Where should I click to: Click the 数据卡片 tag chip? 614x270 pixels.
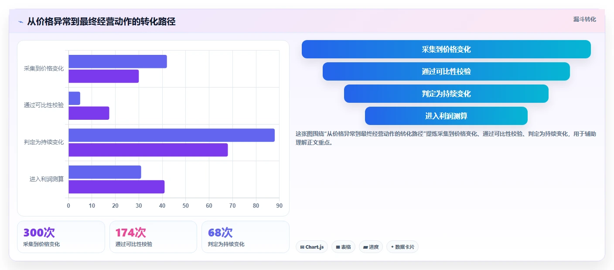(403, 247)
